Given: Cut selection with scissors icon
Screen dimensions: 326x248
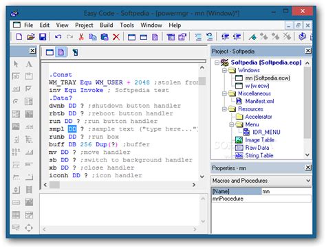Looking at the screenshot, I should [x=81, y=36].
